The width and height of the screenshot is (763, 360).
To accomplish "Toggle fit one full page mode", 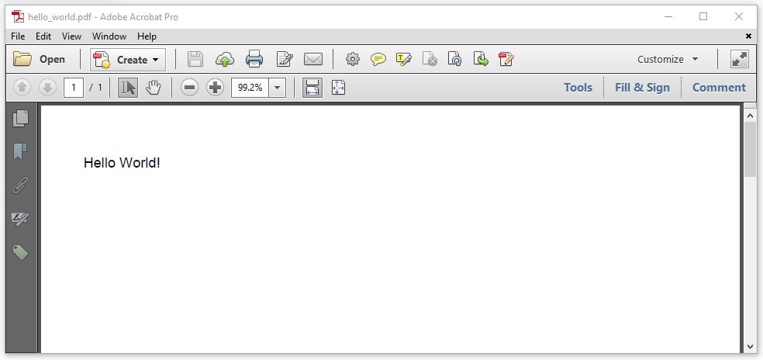I will pos(338,88).
